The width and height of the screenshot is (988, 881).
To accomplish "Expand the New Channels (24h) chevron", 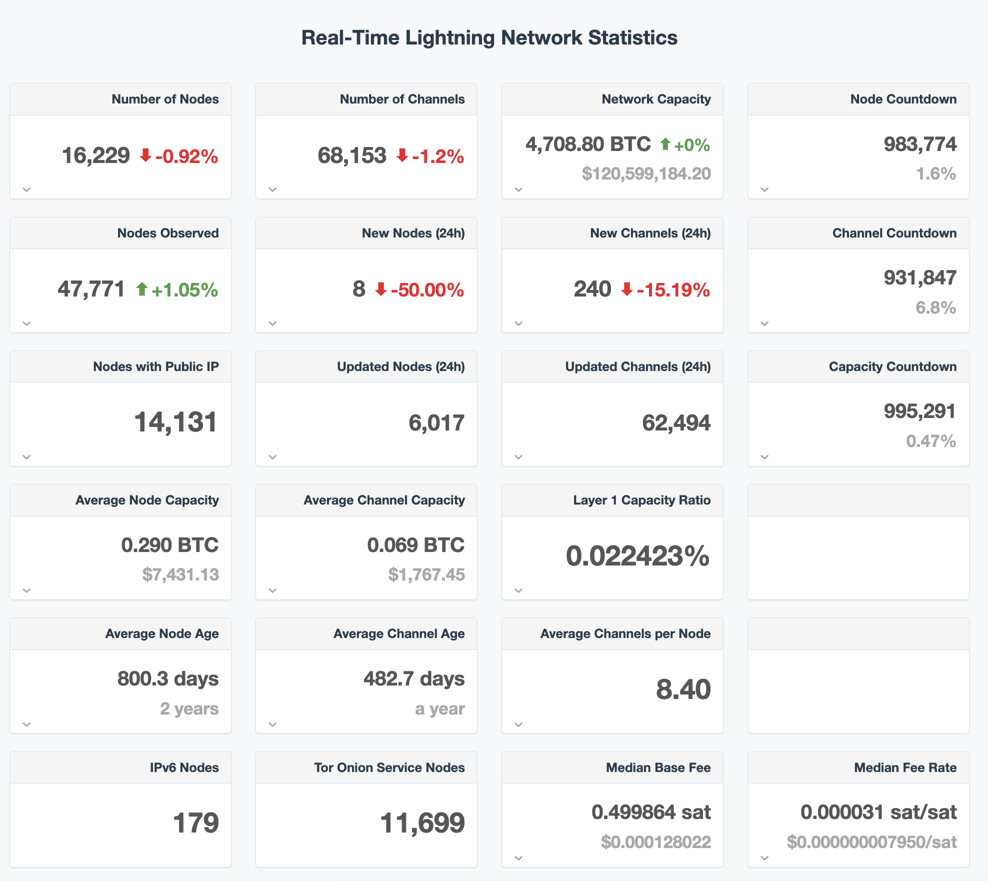I will [518, 323].
